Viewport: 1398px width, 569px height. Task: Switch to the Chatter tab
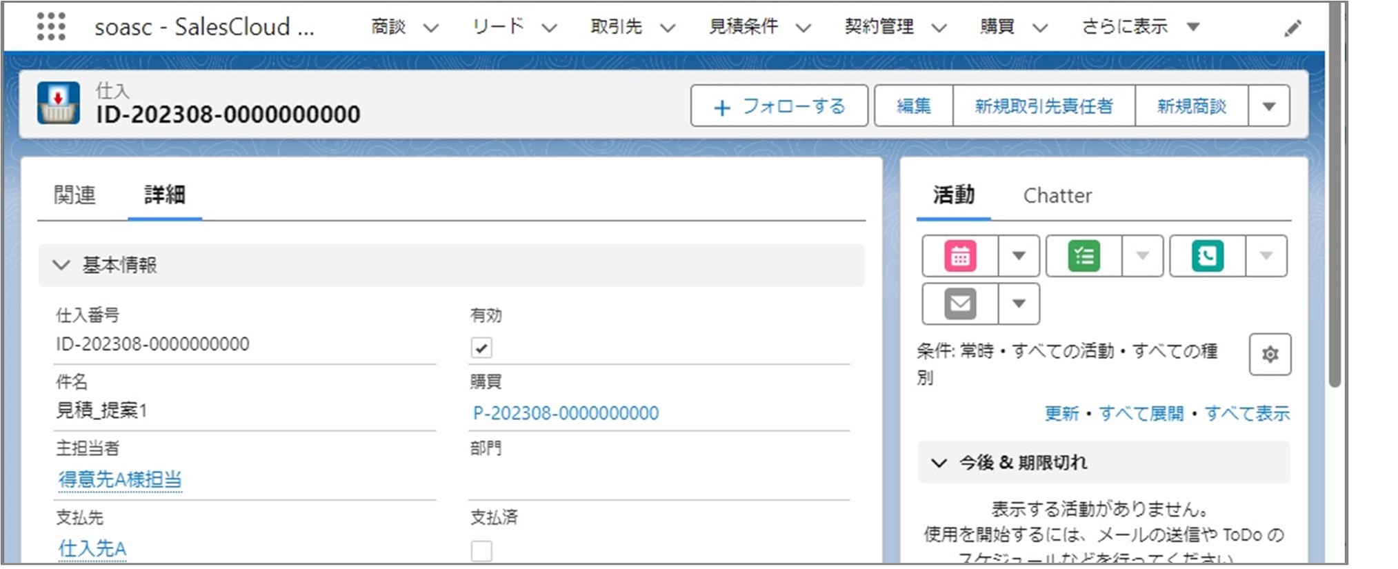[x=1057, y=196]
